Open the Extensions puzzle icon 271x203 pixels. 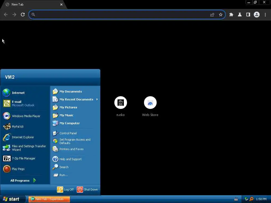[x=231, y=15]
